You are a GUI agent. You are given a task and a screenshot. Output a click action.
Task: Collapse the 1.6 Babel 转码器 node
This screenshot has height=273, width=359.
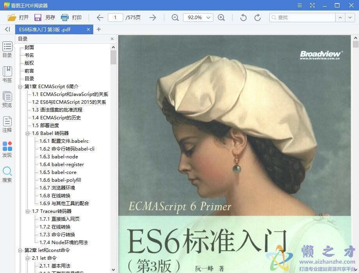pyautogui.click(x=27, y=133)
